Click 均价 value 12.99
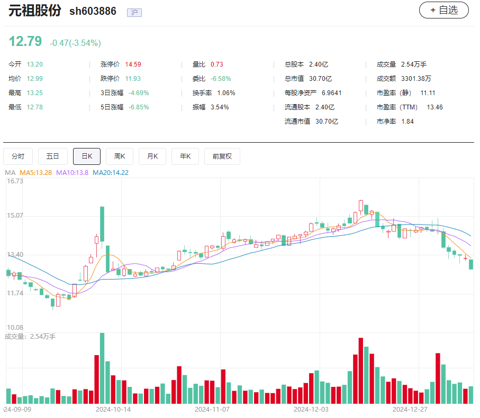This screenshot has width=480, height=418. click(x=34, y=79)
